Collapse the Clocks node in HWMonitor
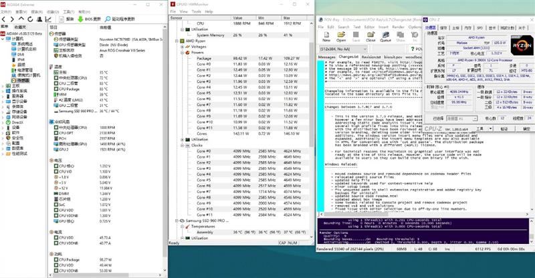535x278 pixels. point(182,145)
